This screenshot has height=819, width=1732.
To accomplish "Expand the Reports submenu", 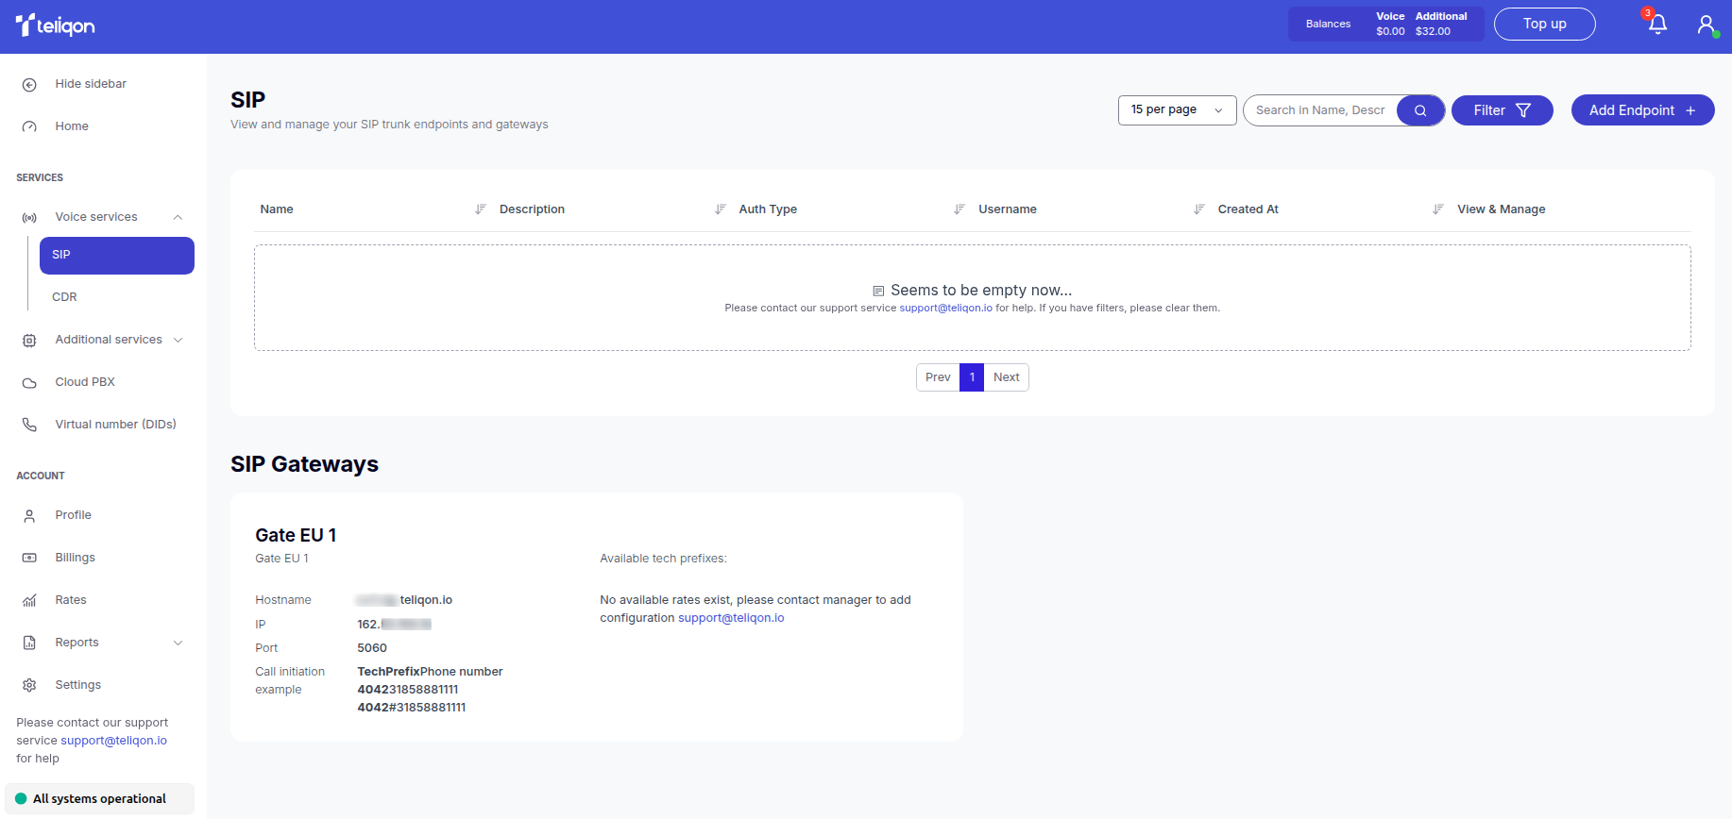I will coord(178,643).
